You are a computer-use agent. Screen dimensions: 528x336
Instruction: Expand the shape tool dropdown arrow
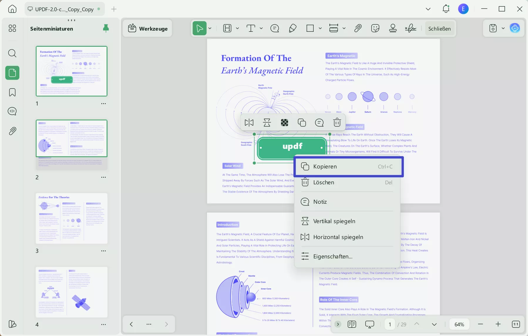click(x=320, y=28)
